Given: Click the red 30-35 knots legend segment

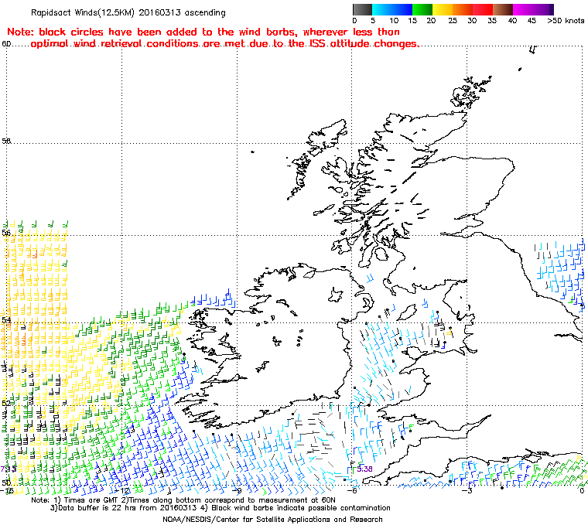Looking at the screenshot, I should pyautogui.click(x=483, y=9).
